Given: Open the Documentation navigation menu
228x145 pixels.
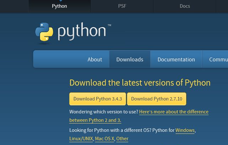Looking at the screenshot, I should pyautogui.click(x=176, y=59).
